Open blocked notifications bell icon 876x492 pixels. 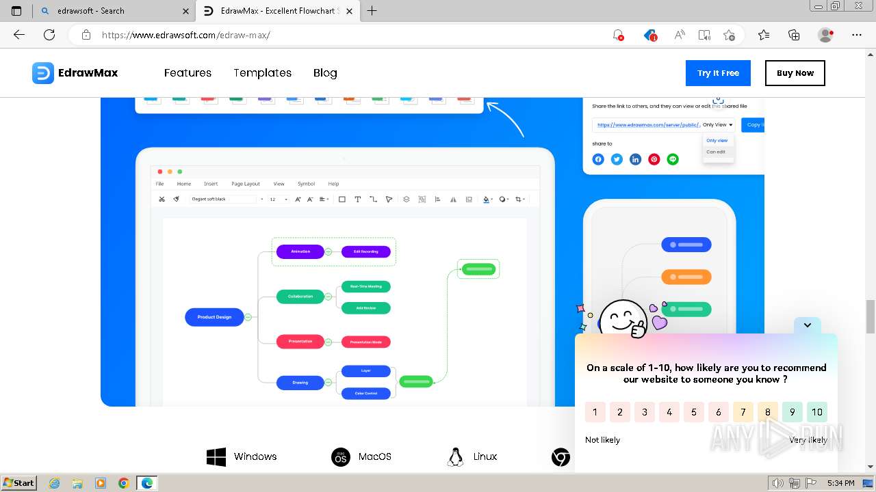618,35
